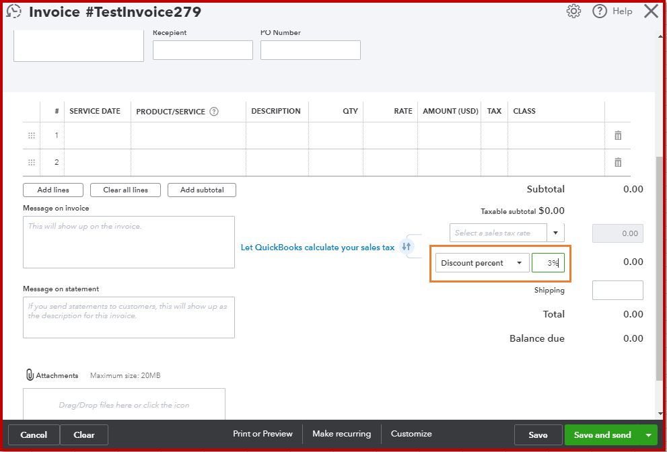Close the invoice with the X icon
The width and height of the screenshot is (667, 452).
(x=651, y=11)
